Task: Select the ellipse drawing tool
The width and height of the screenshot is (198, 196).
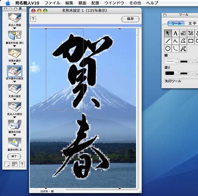Action: [x=168, y=49]
